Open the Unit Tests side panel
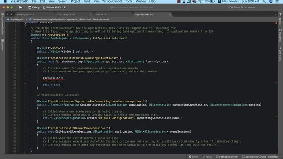This screenshot has height=159, width=283. point(280,54)
